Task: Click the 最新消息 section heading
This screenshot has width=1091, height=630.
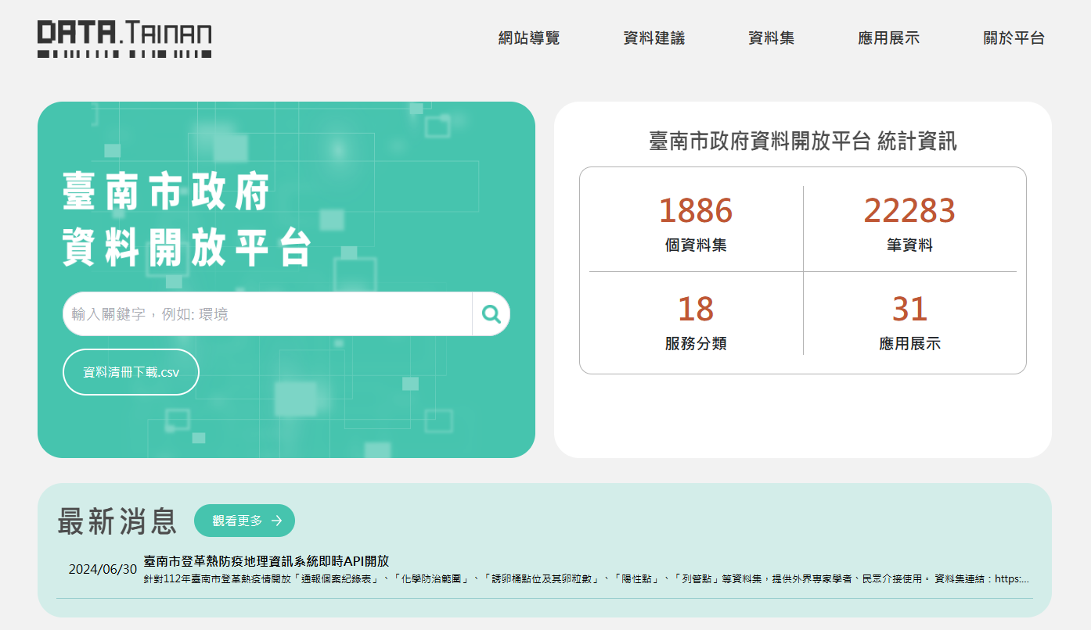Action: coord(117,521)
